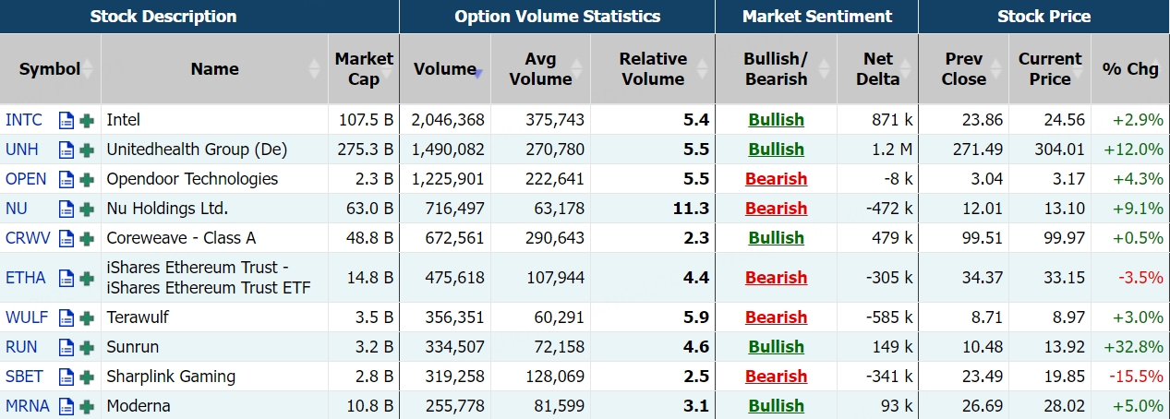The image size is (1170, 419).
Task: Add UNH with the green plus icon
Action: point(87,150)
